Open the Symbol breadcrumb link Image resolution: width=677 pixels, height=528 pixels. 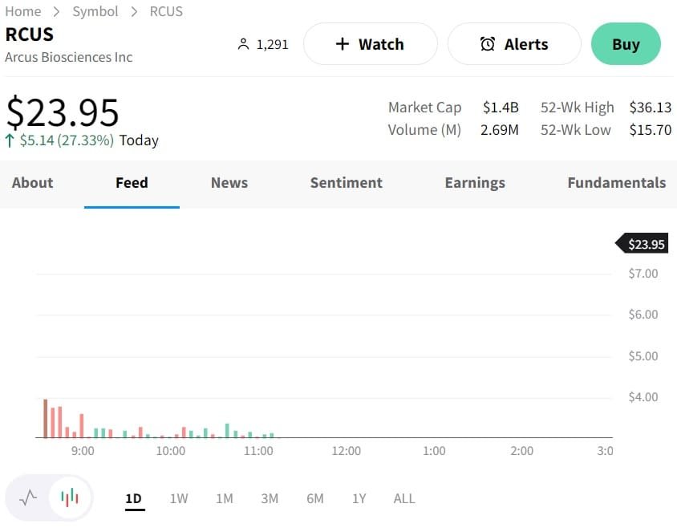tap(95, 11)
